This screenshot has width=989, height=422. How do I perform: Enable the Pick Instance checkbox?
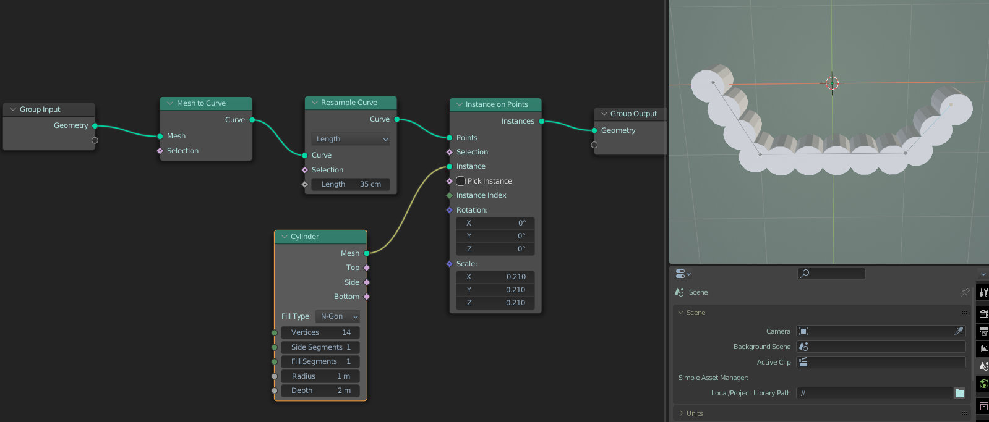461,181
